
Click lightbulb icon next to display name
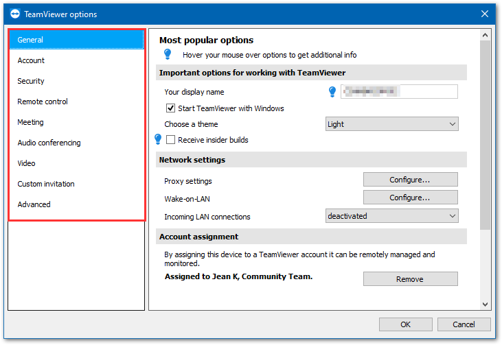click(x=332, y=91)
